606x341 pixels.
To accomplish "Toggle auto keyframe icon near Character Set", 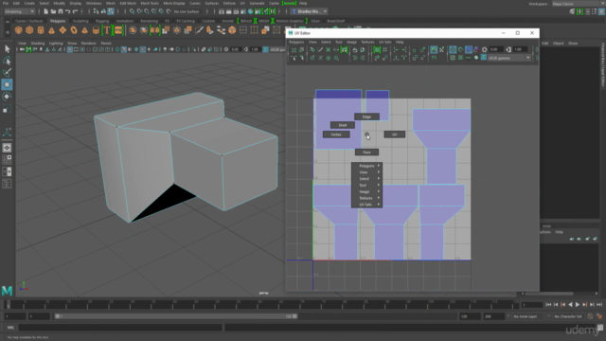I will [590, 316].
